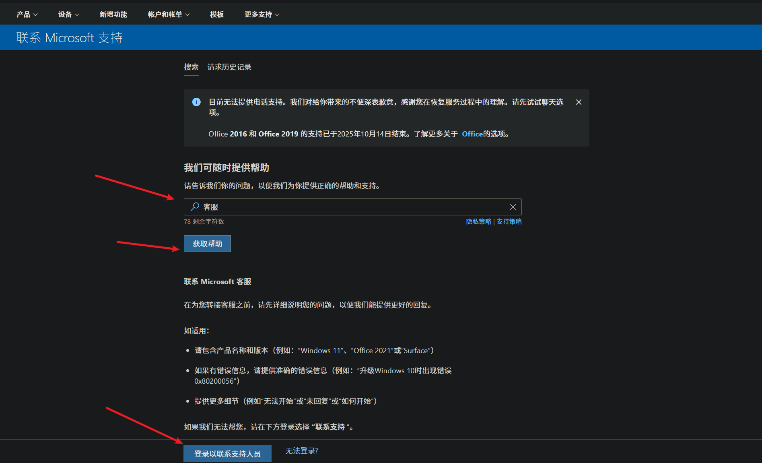Click the magnifier icon in the search box
Screen dimensions: 762x463
(194, 207)
